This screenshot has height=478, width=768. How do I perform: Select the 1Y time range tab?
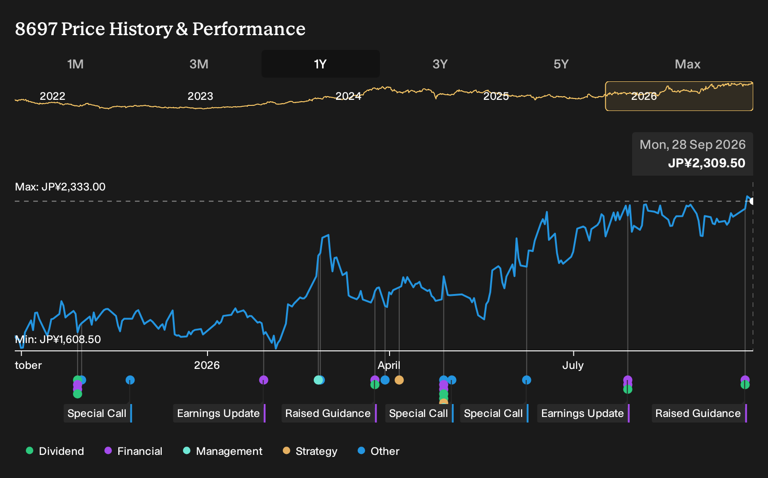(x=320, y=64)
